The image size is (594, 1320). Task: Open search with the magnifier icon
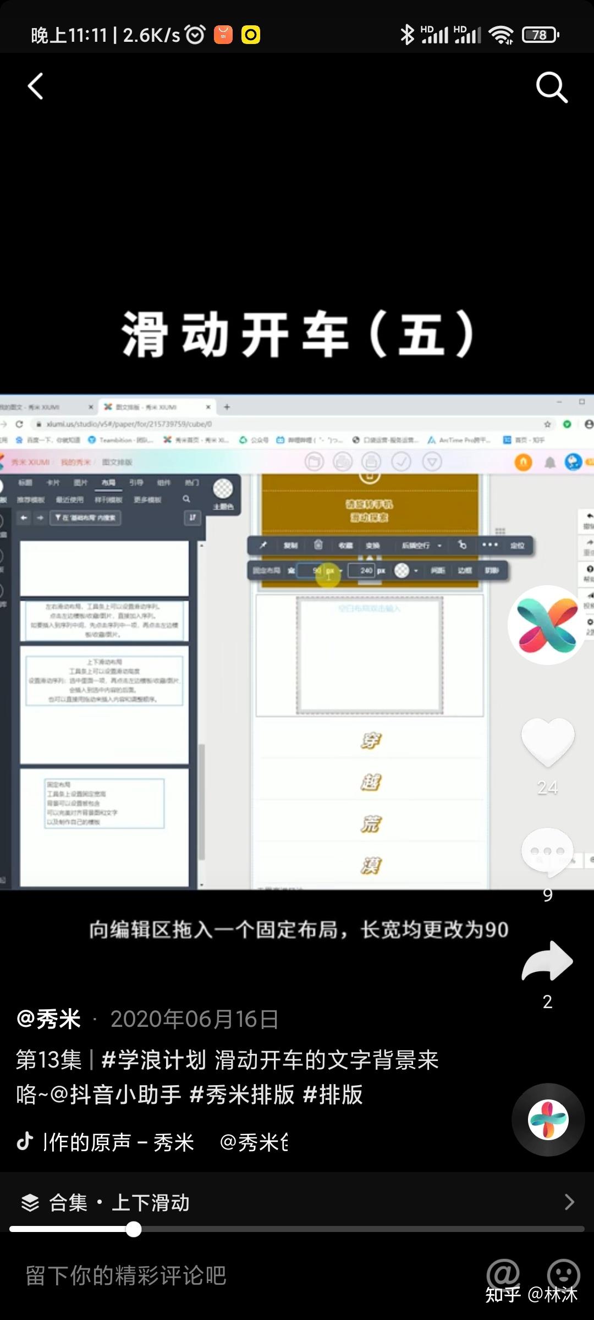click(552, 87)
